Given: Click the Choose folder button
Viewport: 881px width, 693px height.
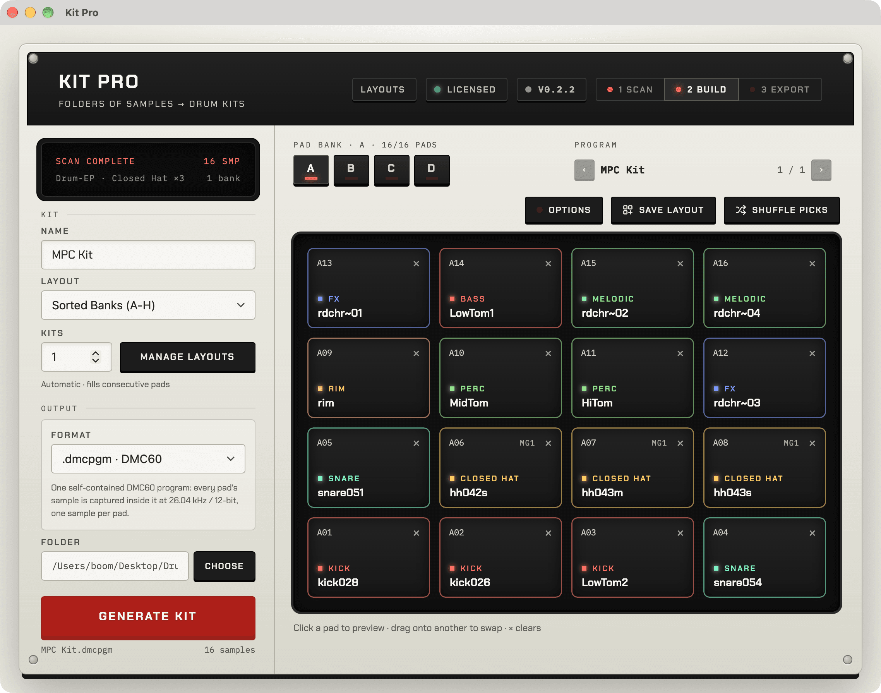Looking at the screenshot, I should point(224,566).
